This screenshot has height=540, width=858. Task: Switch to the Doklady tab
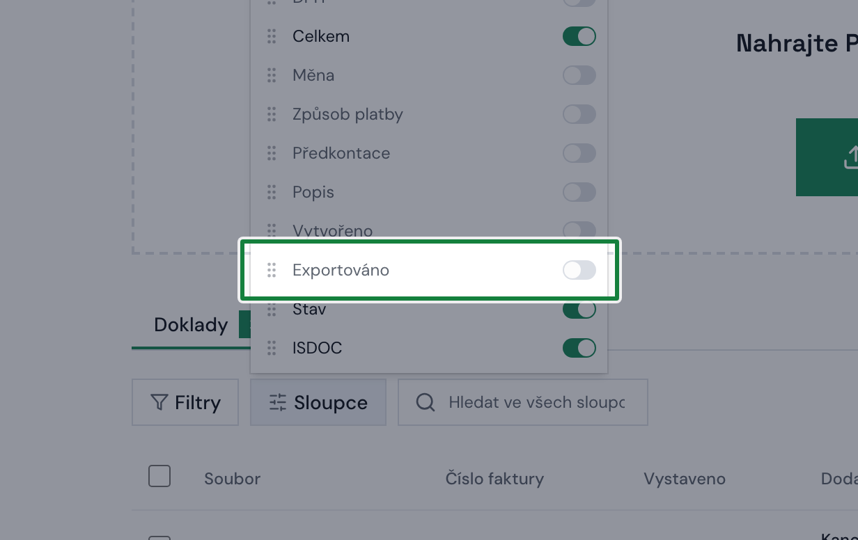pyautogui.click(x=191, y=325)
